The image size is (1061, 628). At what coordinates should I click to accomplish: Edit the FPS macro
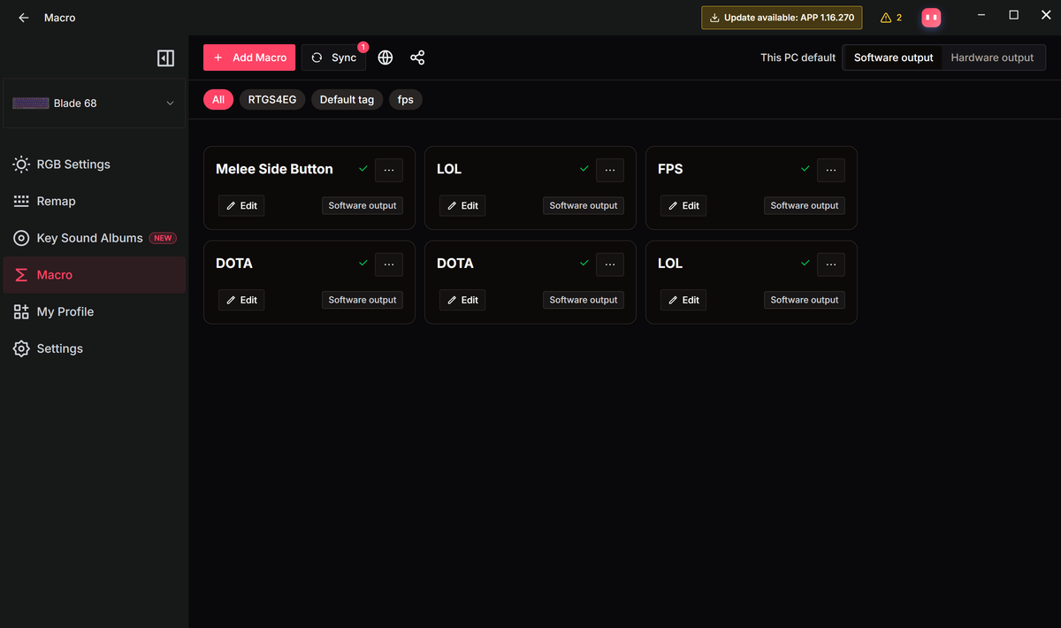[683, 206]
